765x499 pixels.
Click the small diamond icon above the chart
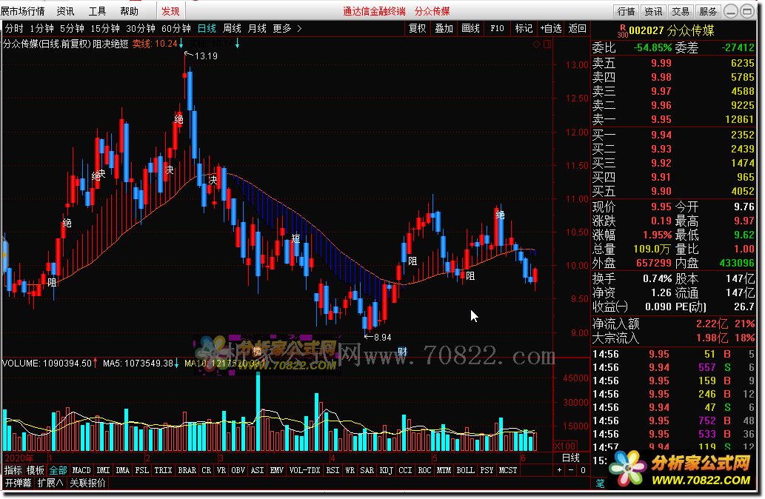click(x=537, y=44)
